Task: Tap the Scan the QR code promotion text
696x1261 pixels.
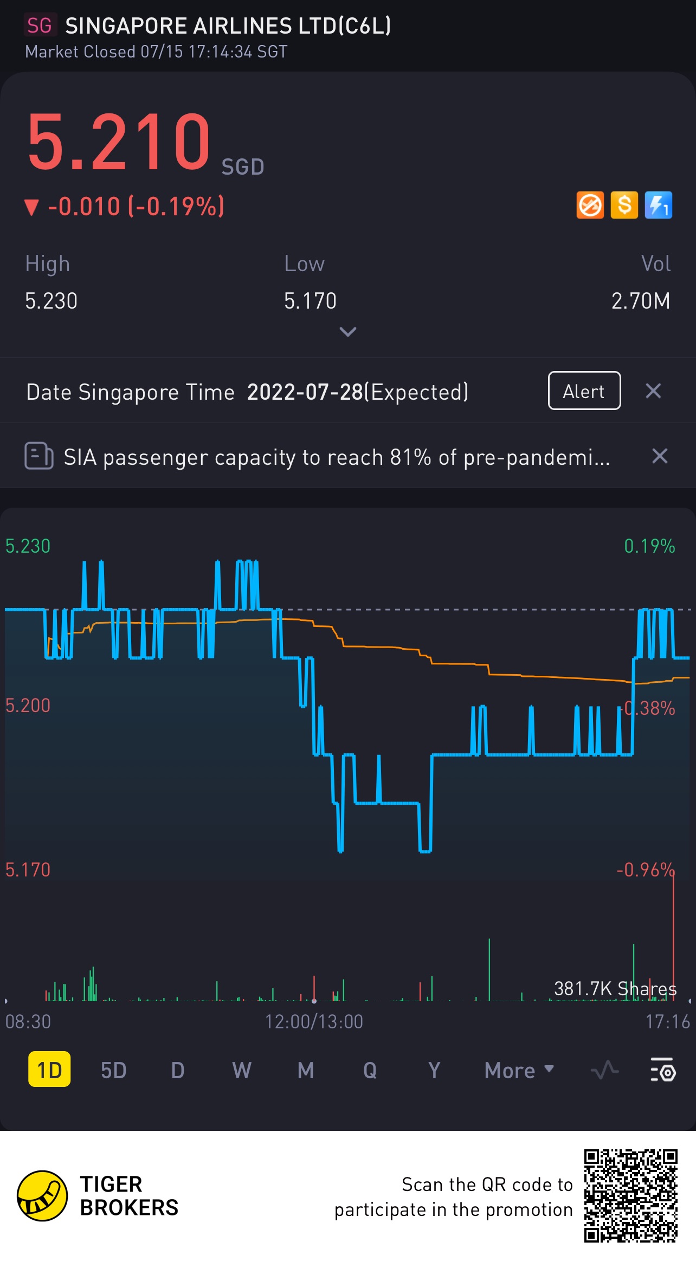Action: tap(454, 1197)
